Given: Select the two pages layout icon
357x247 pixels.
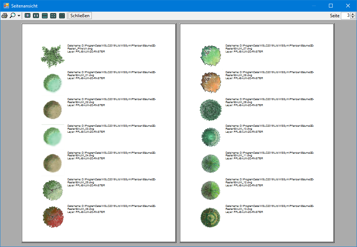Looking at the screenshot, I should pos(36,16).
